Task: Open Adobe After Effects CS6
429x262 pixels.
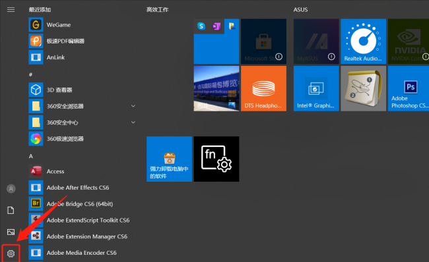Action: (x=82, y=188)
